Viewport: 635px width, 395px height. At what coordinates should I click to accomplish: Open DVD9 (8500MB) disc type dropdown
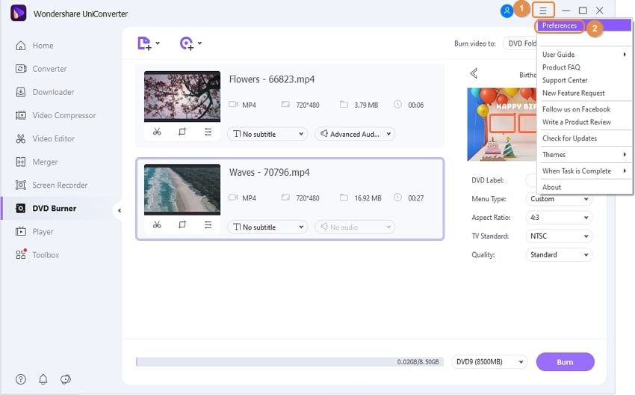489,362
